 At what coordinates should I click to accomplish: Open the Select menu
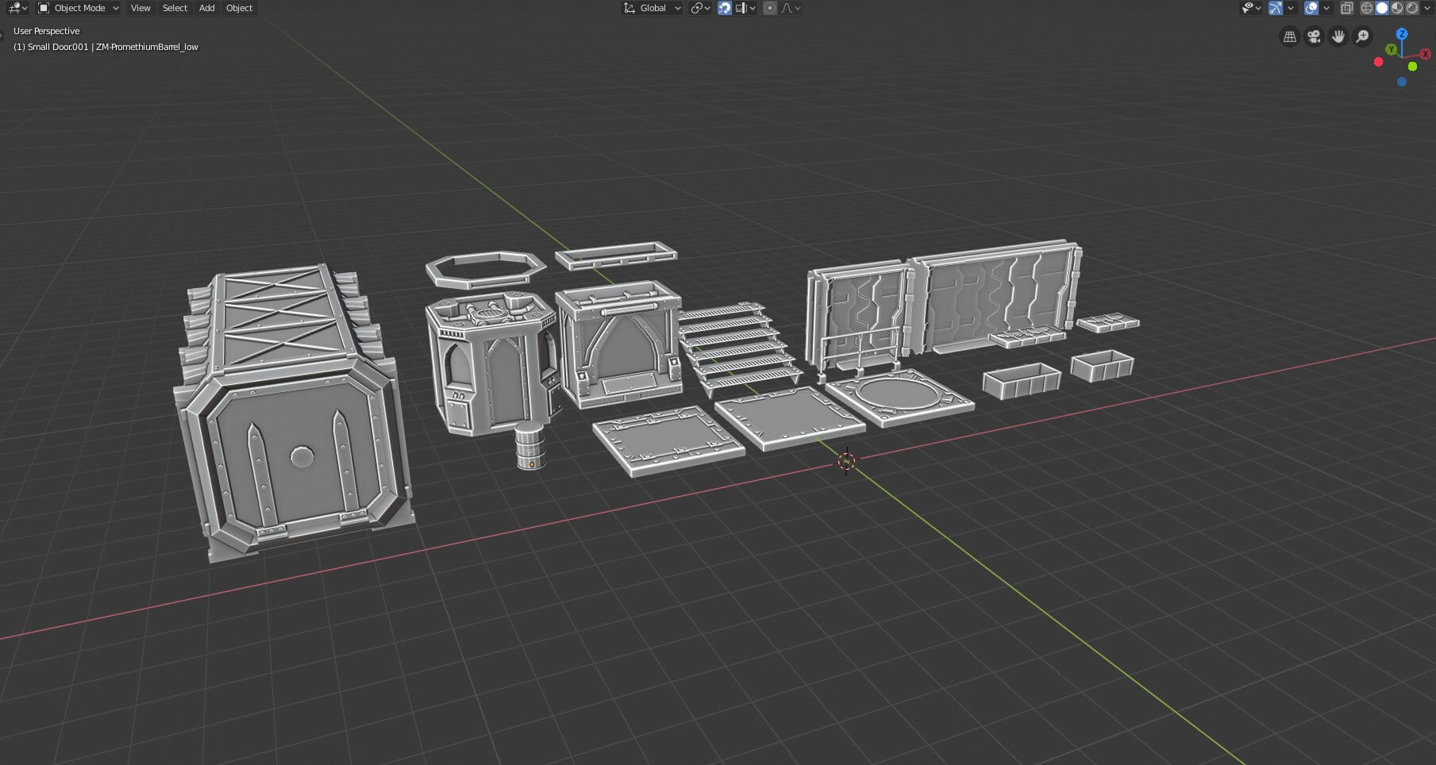[175, 8]
